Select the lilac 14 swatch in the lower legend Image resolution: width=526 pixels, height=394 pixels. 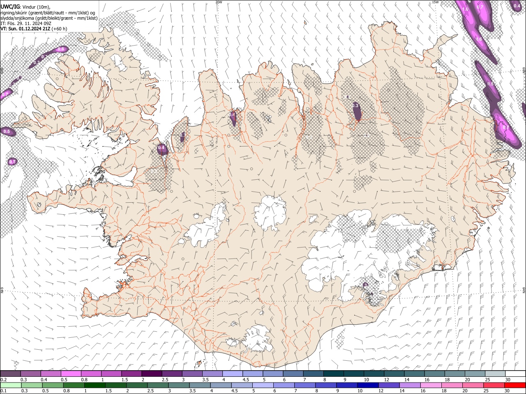410,385
